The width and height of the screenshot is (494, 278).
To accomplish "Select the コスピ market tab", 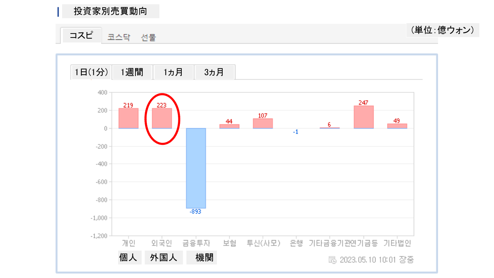I will click(x=81, y=36).
